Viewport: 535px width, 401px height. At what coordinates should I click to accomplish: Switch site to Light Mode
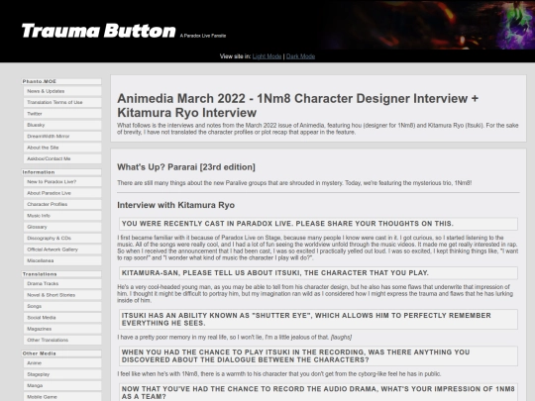tap(267, 56)
